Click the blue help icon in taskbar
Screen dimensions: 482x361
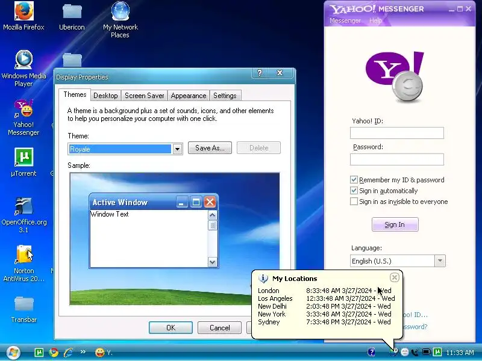[371, 352]
